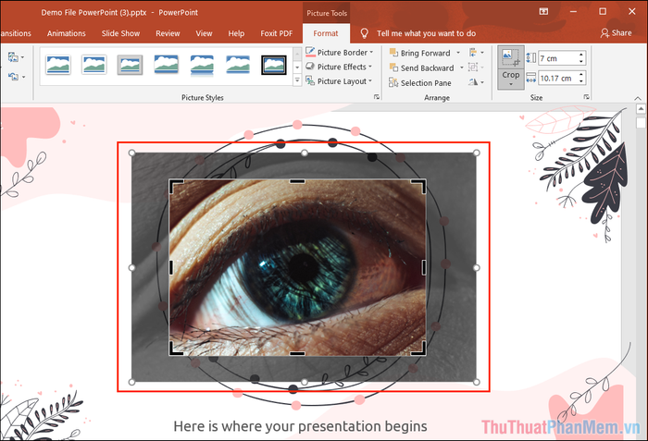Switch to the Foxit PDF tab
The width and height of the screenshot is (648, 441).
coord(277,33)
